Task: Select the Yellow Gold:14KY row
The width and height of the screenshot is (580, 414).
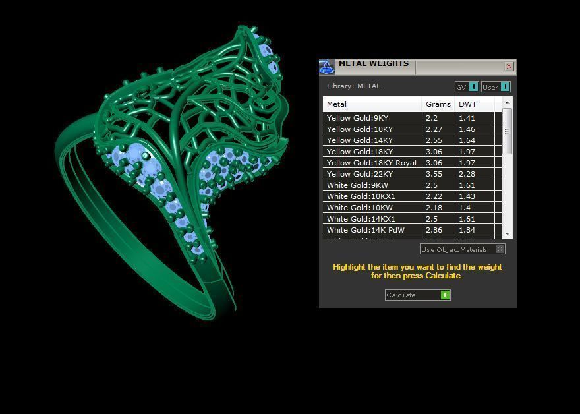Action: coord(412,140)
